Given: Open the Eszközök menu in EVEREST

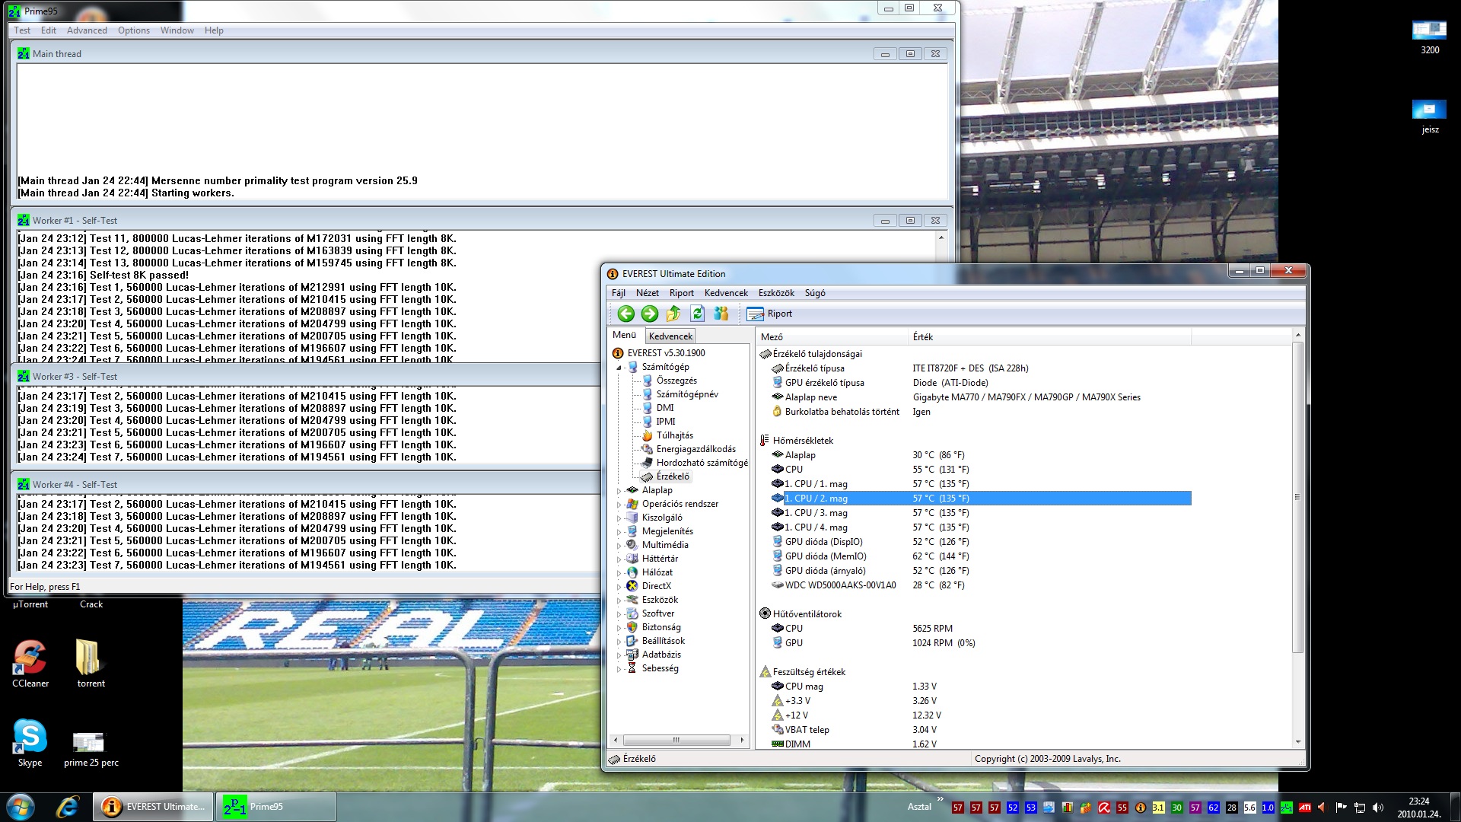Looking at the screenshot, I should [x=776, y=293].
